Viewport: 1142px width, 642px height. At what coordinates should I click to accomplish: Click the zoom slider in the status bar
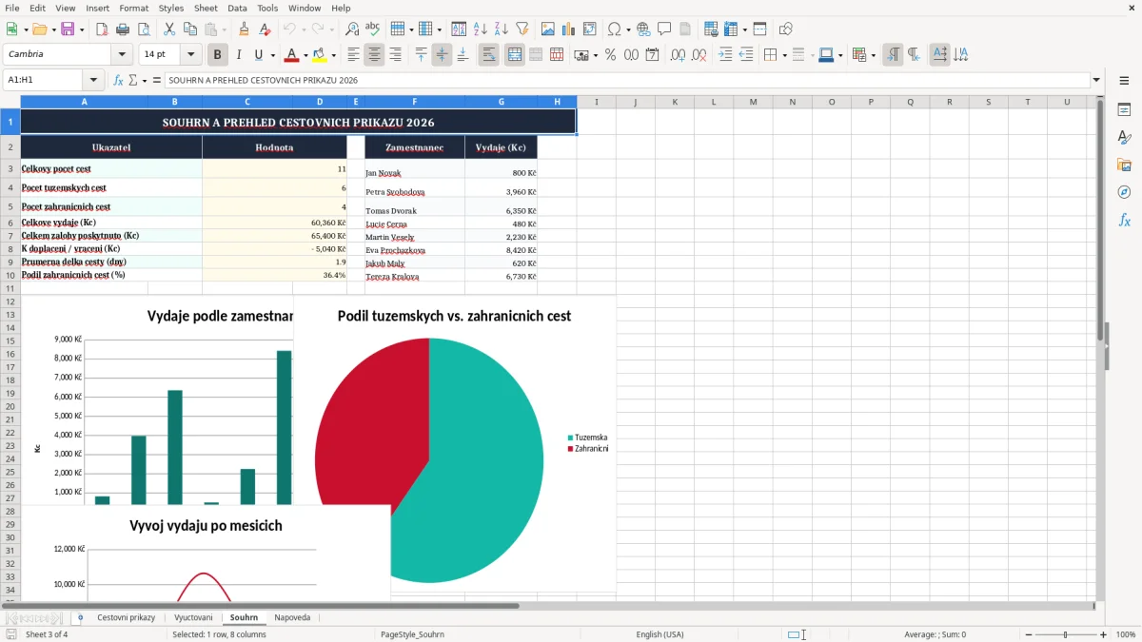click(x=1066, y=634)
